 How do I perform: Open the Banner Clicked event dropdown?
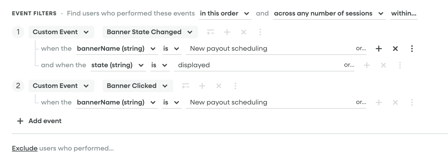click(137, 86)
